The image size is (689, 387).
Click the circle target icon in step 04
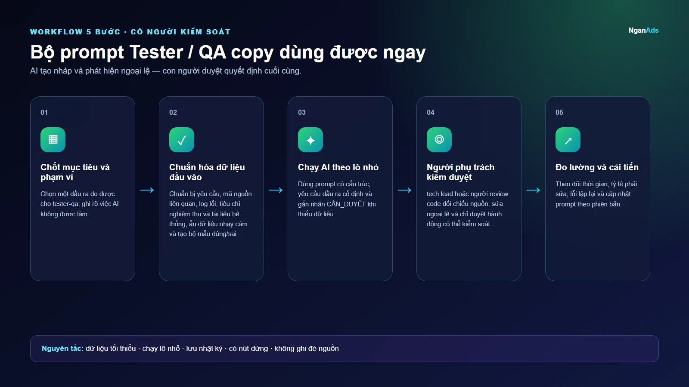point(439,140)
